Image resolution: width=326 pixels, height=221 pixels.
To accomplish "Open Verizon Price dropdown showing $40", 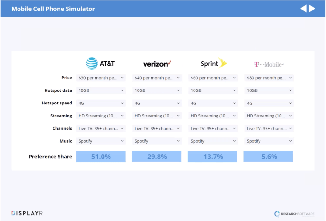I will pyautogui.click(x=157, y=78).
